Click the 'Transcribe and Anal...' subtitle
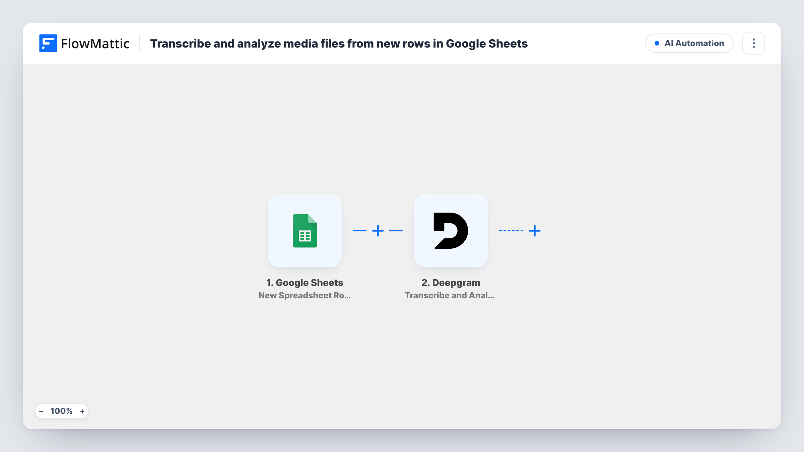 pyautogui.click(x=450, y=295)
